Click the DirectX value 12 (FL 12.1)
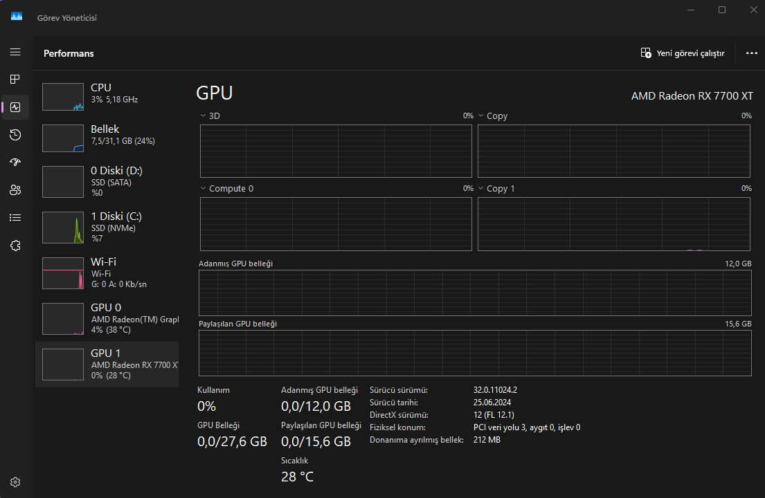765x498 pixels. 494,415
